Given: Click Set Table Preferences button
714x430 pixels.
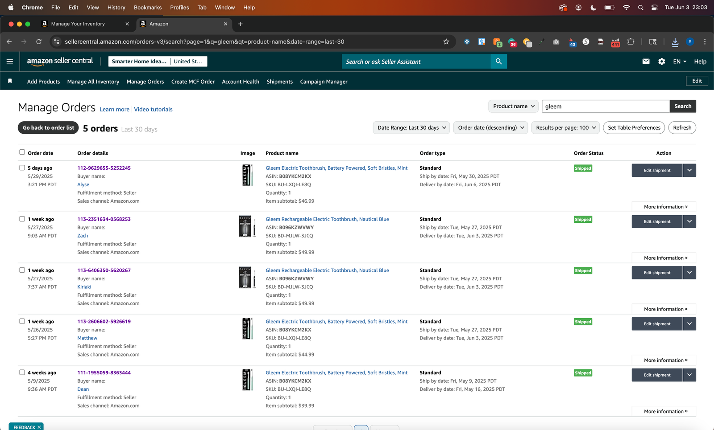Looking at the screenshot, I should tap(634, 128).
